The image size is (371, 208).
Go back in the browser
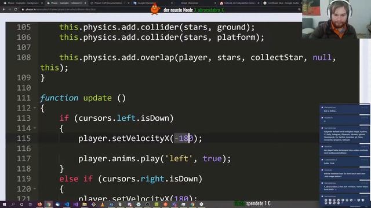coord(4,9)
